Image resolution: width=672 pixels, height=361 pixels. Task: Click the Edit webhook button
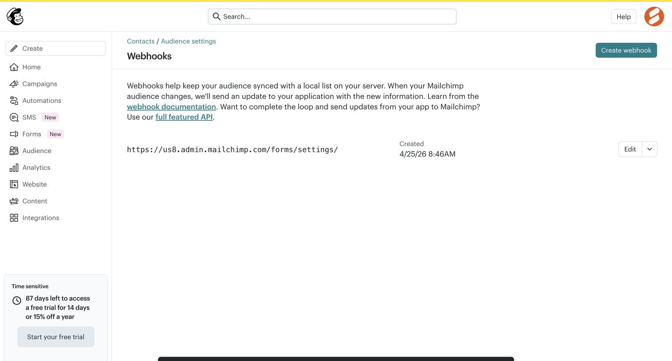click(630, 149)
